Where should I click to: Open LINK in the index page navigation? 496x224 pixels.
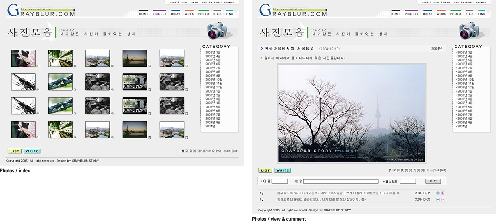[x=230, y=13]
